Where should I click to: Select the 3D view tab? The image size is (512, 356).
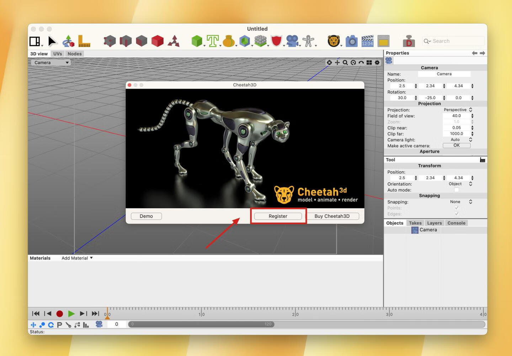(39, 54)
